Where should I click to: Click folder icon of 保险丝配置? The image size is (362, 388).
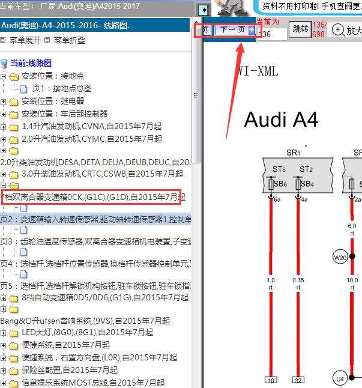click(14, 371)
